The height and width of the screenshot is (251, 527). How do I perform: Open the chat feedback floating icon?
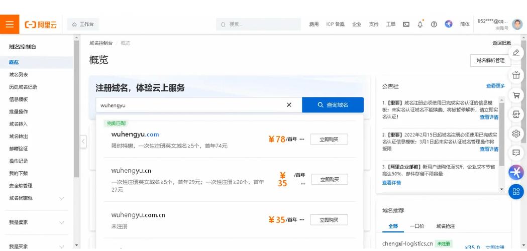tap(516, 153)
